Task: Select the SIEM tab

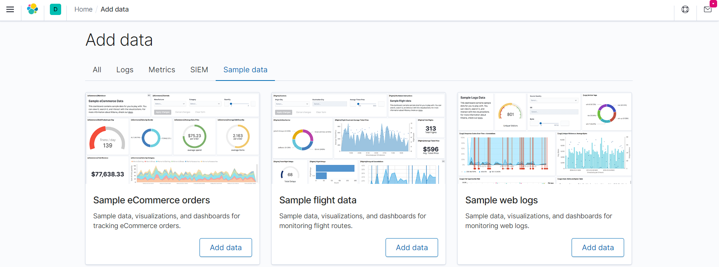Action: tap(199, 70)
